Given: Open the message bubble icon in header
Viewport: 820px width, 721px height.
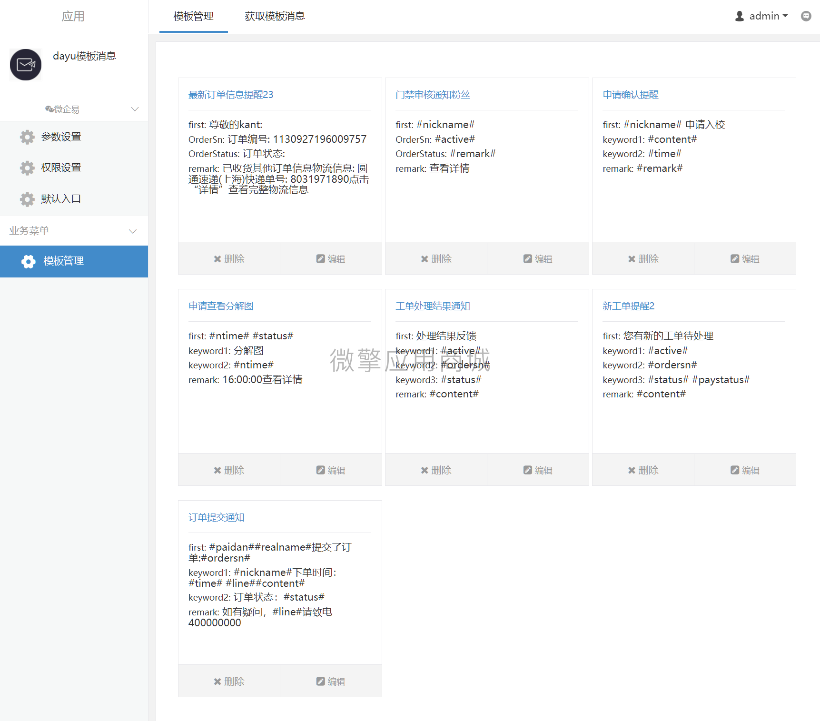Looking at the screenshot, I should point(806,16).
